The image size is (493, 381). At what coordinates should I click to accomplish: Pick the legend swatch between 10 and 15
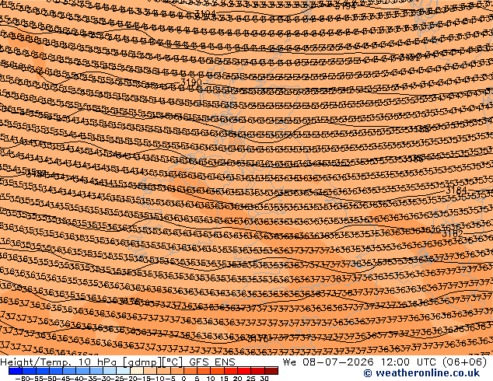click(218, 371)
